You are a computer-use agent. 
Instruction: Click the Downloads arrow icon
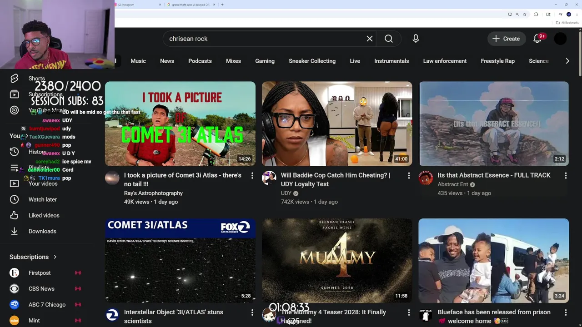pyautogui.click(x=15, y=231)
